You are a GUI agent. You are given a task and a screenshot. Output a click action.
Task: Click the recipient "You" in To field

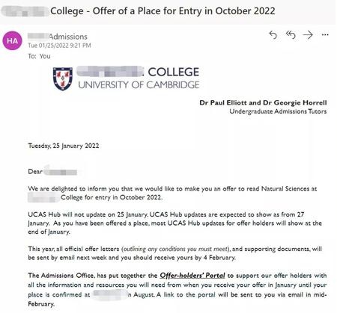(x=45, y=56)
